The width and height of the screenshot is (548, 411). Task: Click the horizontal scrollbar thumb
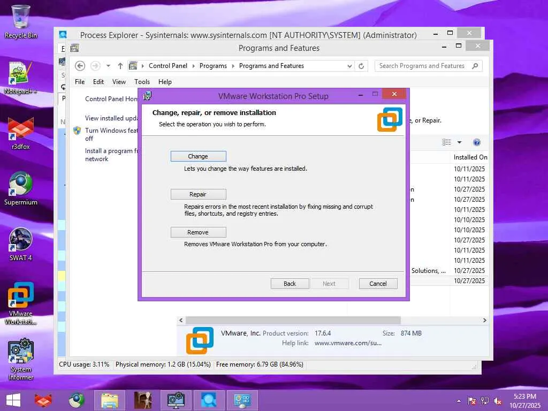(293, 320)
